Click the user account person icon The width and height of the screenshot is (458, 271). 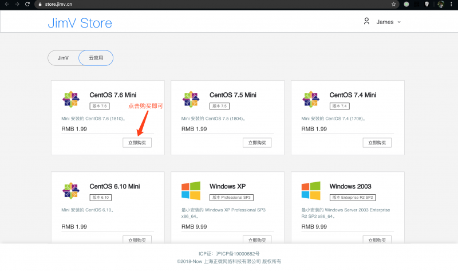366,21
